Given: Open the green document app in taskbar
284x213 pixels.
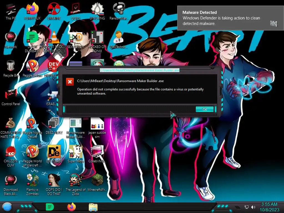Looking at the screenshot, I should point(50,207).
